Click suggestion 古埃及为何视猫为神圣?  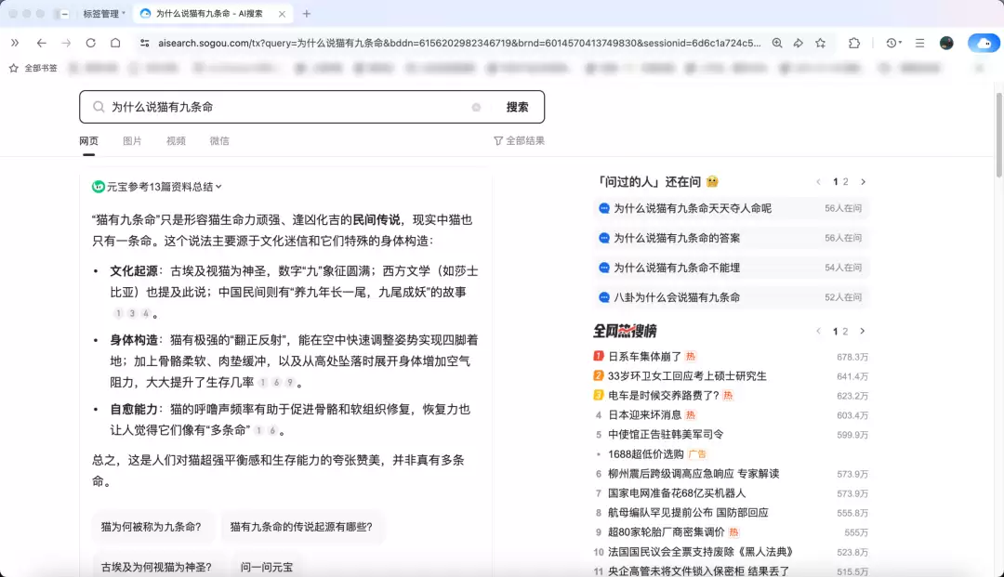(156, 567)
